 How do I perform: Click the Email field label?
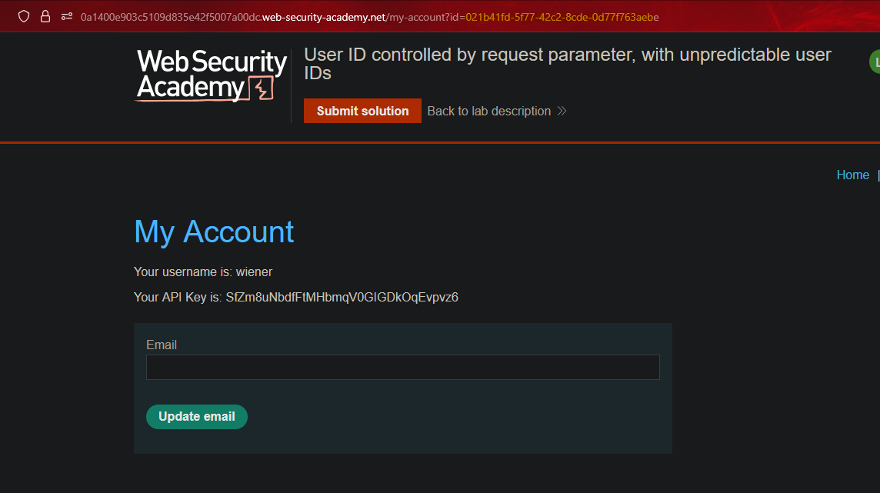(x=162, y=345)
